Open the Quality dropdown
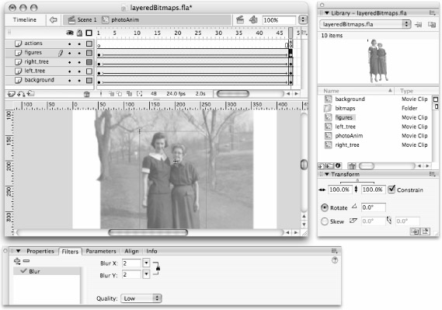Viewport: 442px width, 310px height. click(x=141, y=298)
